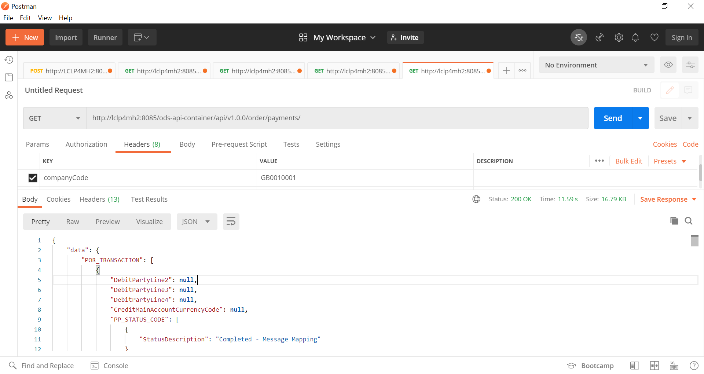Open the History panel in the sidebar

click(x=9, y=59)
